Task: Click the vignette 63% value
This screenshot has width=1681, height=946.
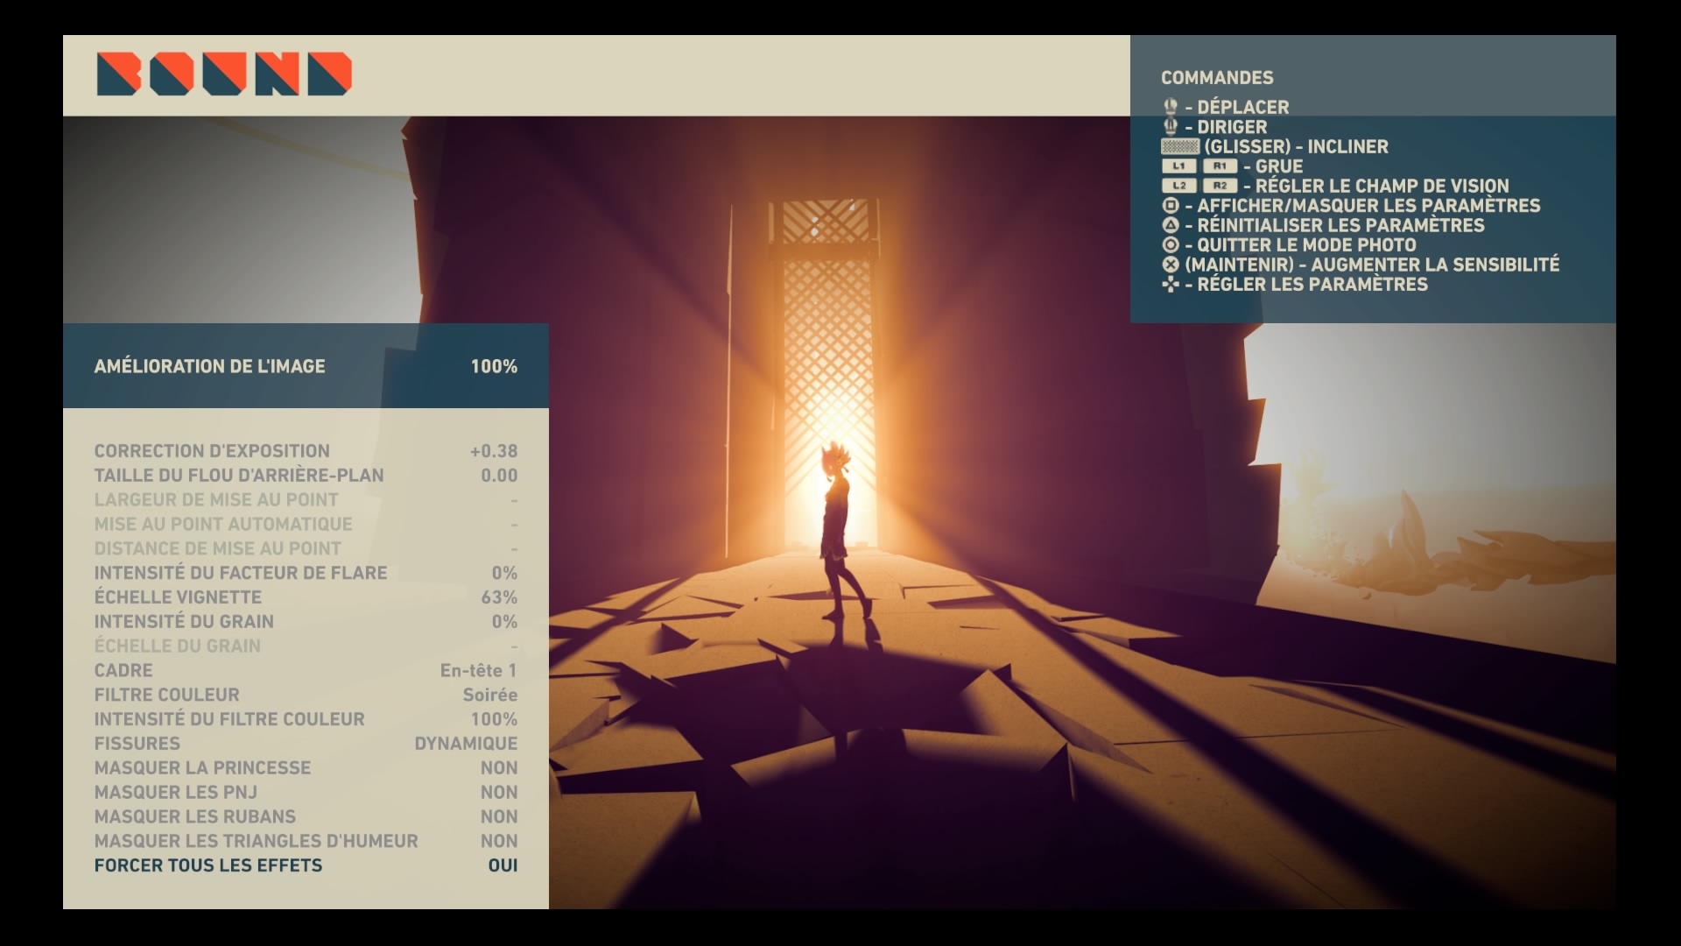Action: (x=499, y=597)
